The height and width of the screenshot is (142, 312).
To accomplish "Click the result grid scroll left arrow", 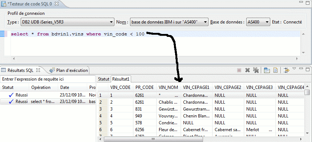I will pyautogui.click(x=100, y=139).
